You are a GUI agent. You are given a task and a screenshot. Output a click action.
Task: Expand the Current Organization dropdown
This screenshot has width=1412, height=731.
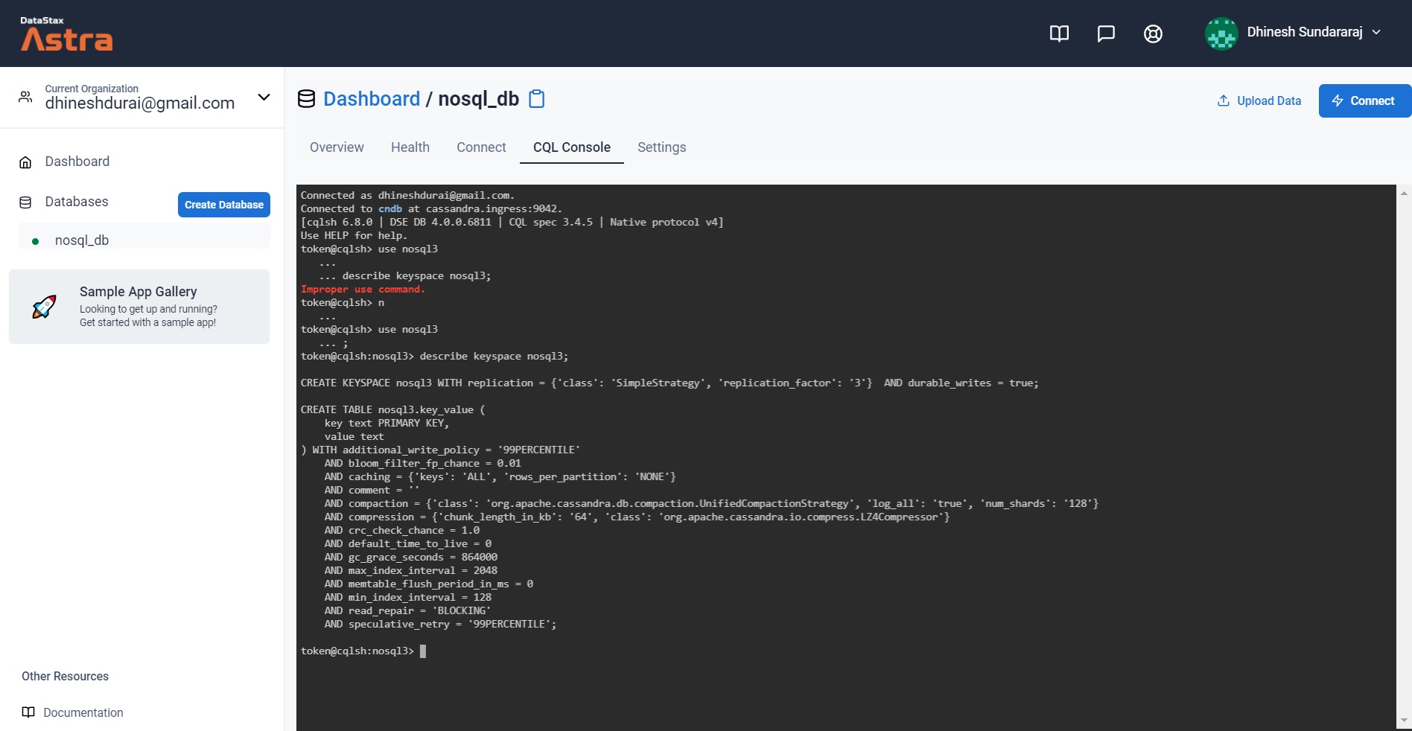pos(264,97)
